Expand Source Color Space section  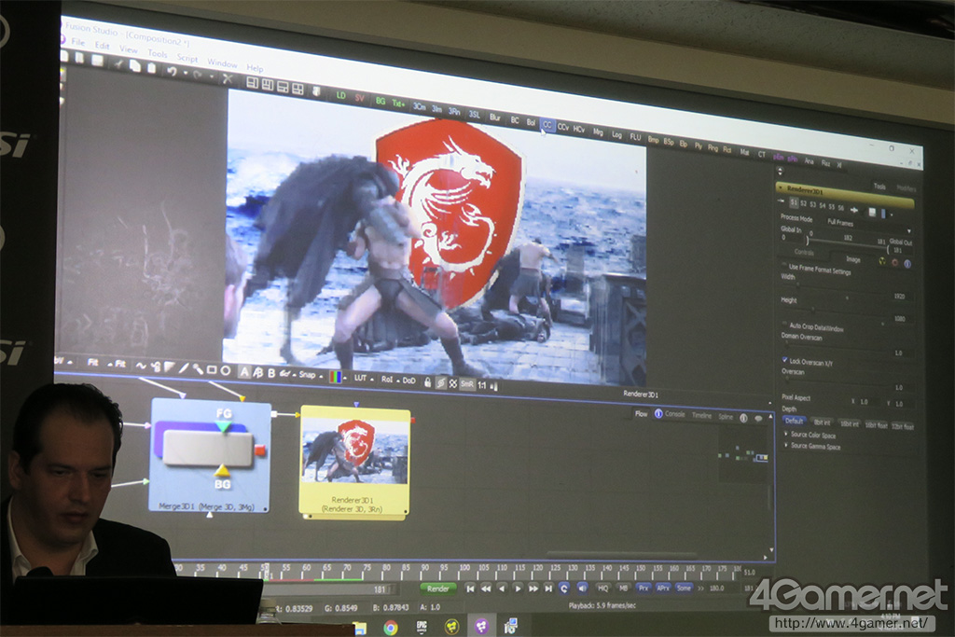click(x=785, y=435)
